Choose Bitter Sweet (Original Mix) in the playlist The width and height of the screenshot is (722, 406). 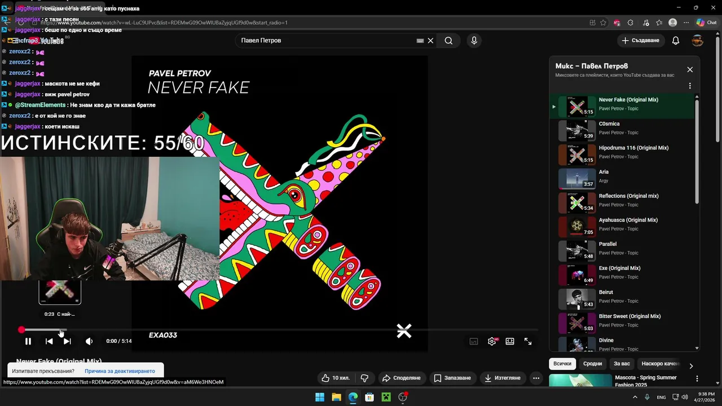point(622,323)
